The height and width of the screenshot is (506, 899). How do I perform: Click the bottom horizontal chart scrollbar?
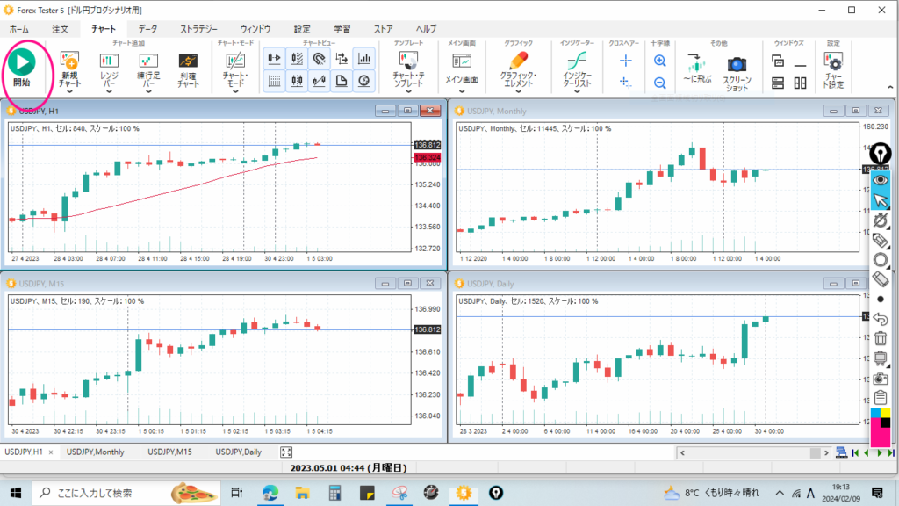(x=754, y=452)
